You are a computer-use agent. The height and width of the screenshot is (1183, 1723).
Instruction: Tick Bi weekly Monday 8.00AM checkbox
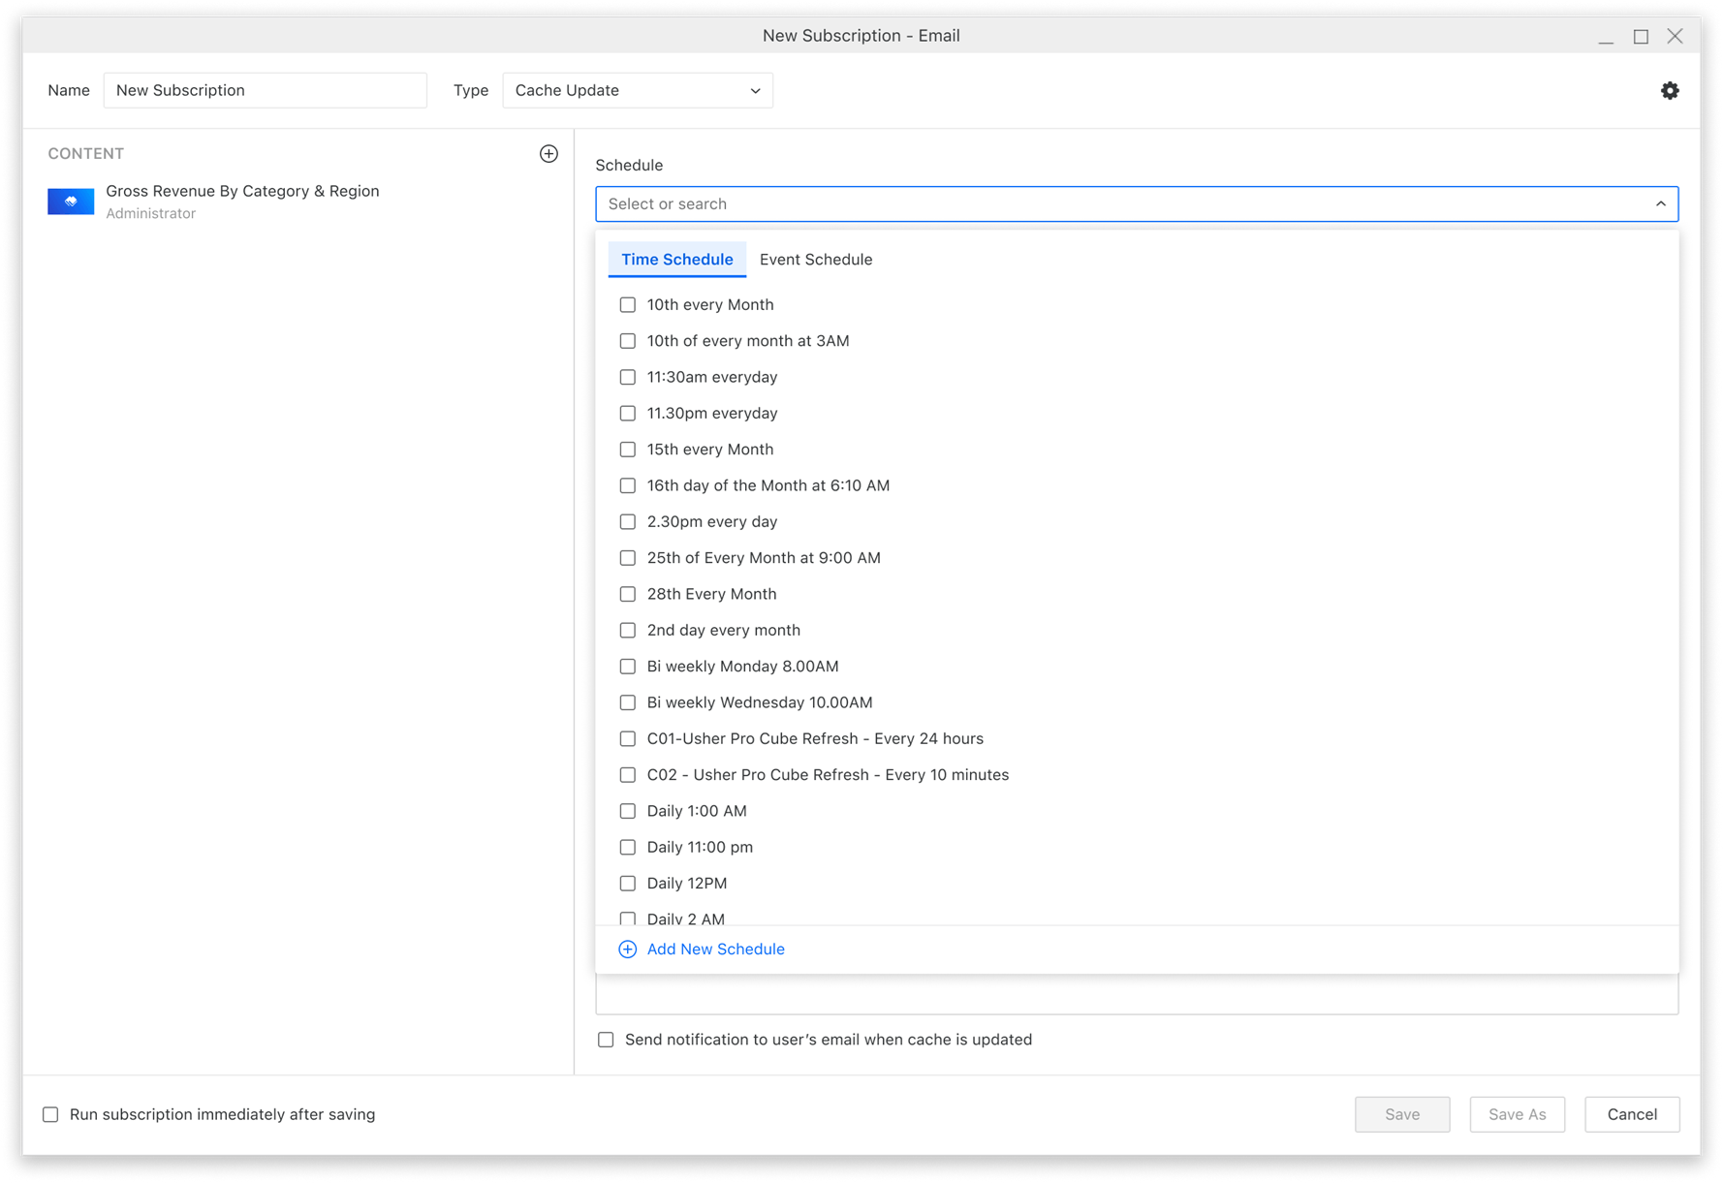click(628, 667)
